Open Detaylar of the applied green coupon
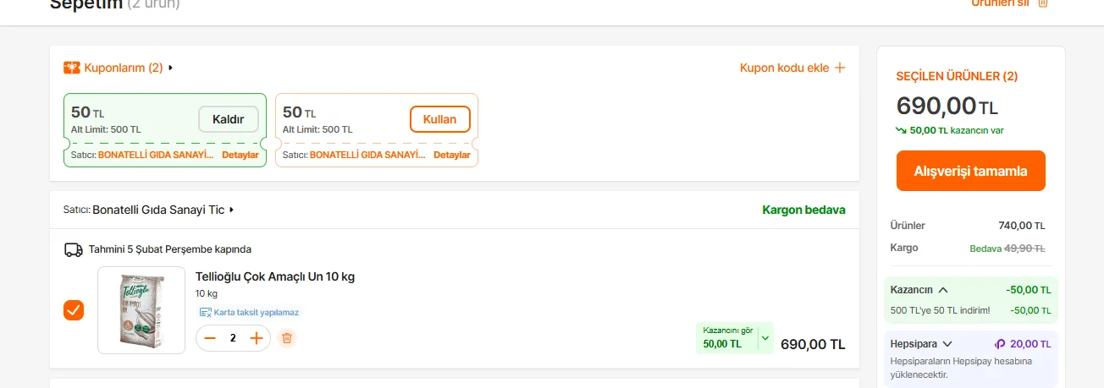The width and height of the screenshot is (1104, 388). pos(240,155)
